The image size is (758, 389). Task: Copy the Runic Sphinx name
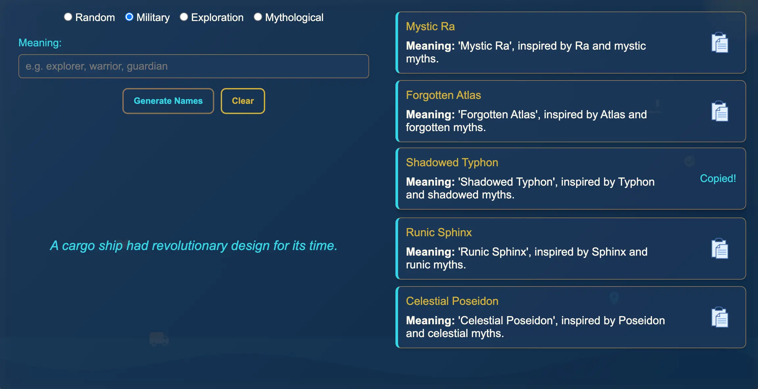click(720, 249)
